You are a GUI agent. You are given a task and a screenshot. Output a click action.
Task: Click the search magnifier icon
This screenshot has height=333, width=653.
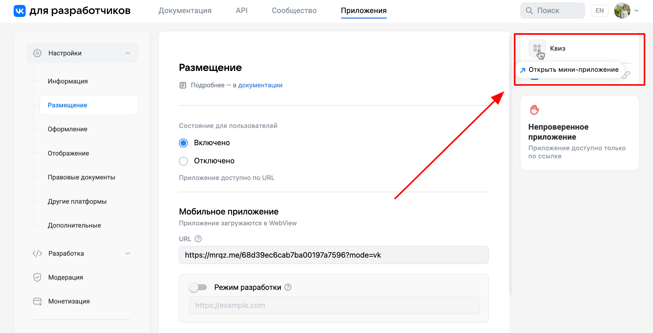point(529,11)
